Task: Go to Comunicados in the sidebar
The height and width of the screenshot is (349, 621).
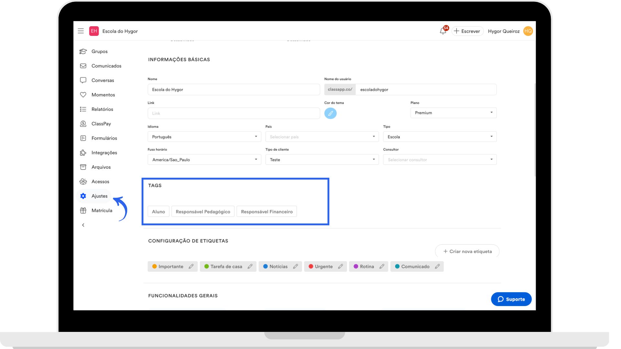Action: pyautogui.click(x=106, y=66)
